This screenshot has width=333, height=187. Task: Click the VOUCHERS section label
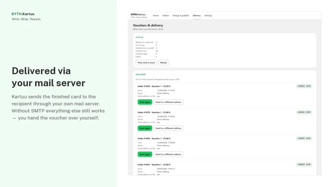click(141, 74)
